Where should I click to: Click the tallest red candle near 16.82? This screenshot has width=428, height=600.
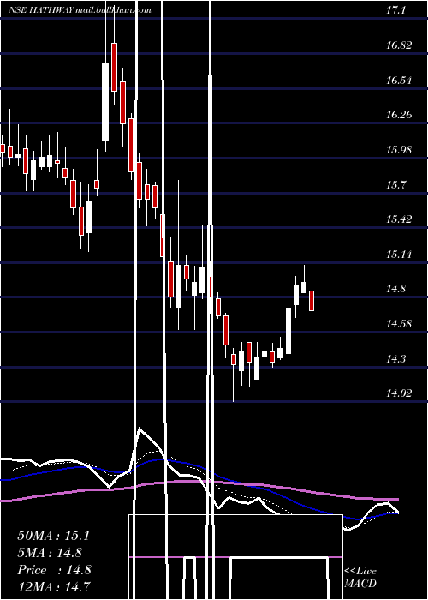(114, 67)
